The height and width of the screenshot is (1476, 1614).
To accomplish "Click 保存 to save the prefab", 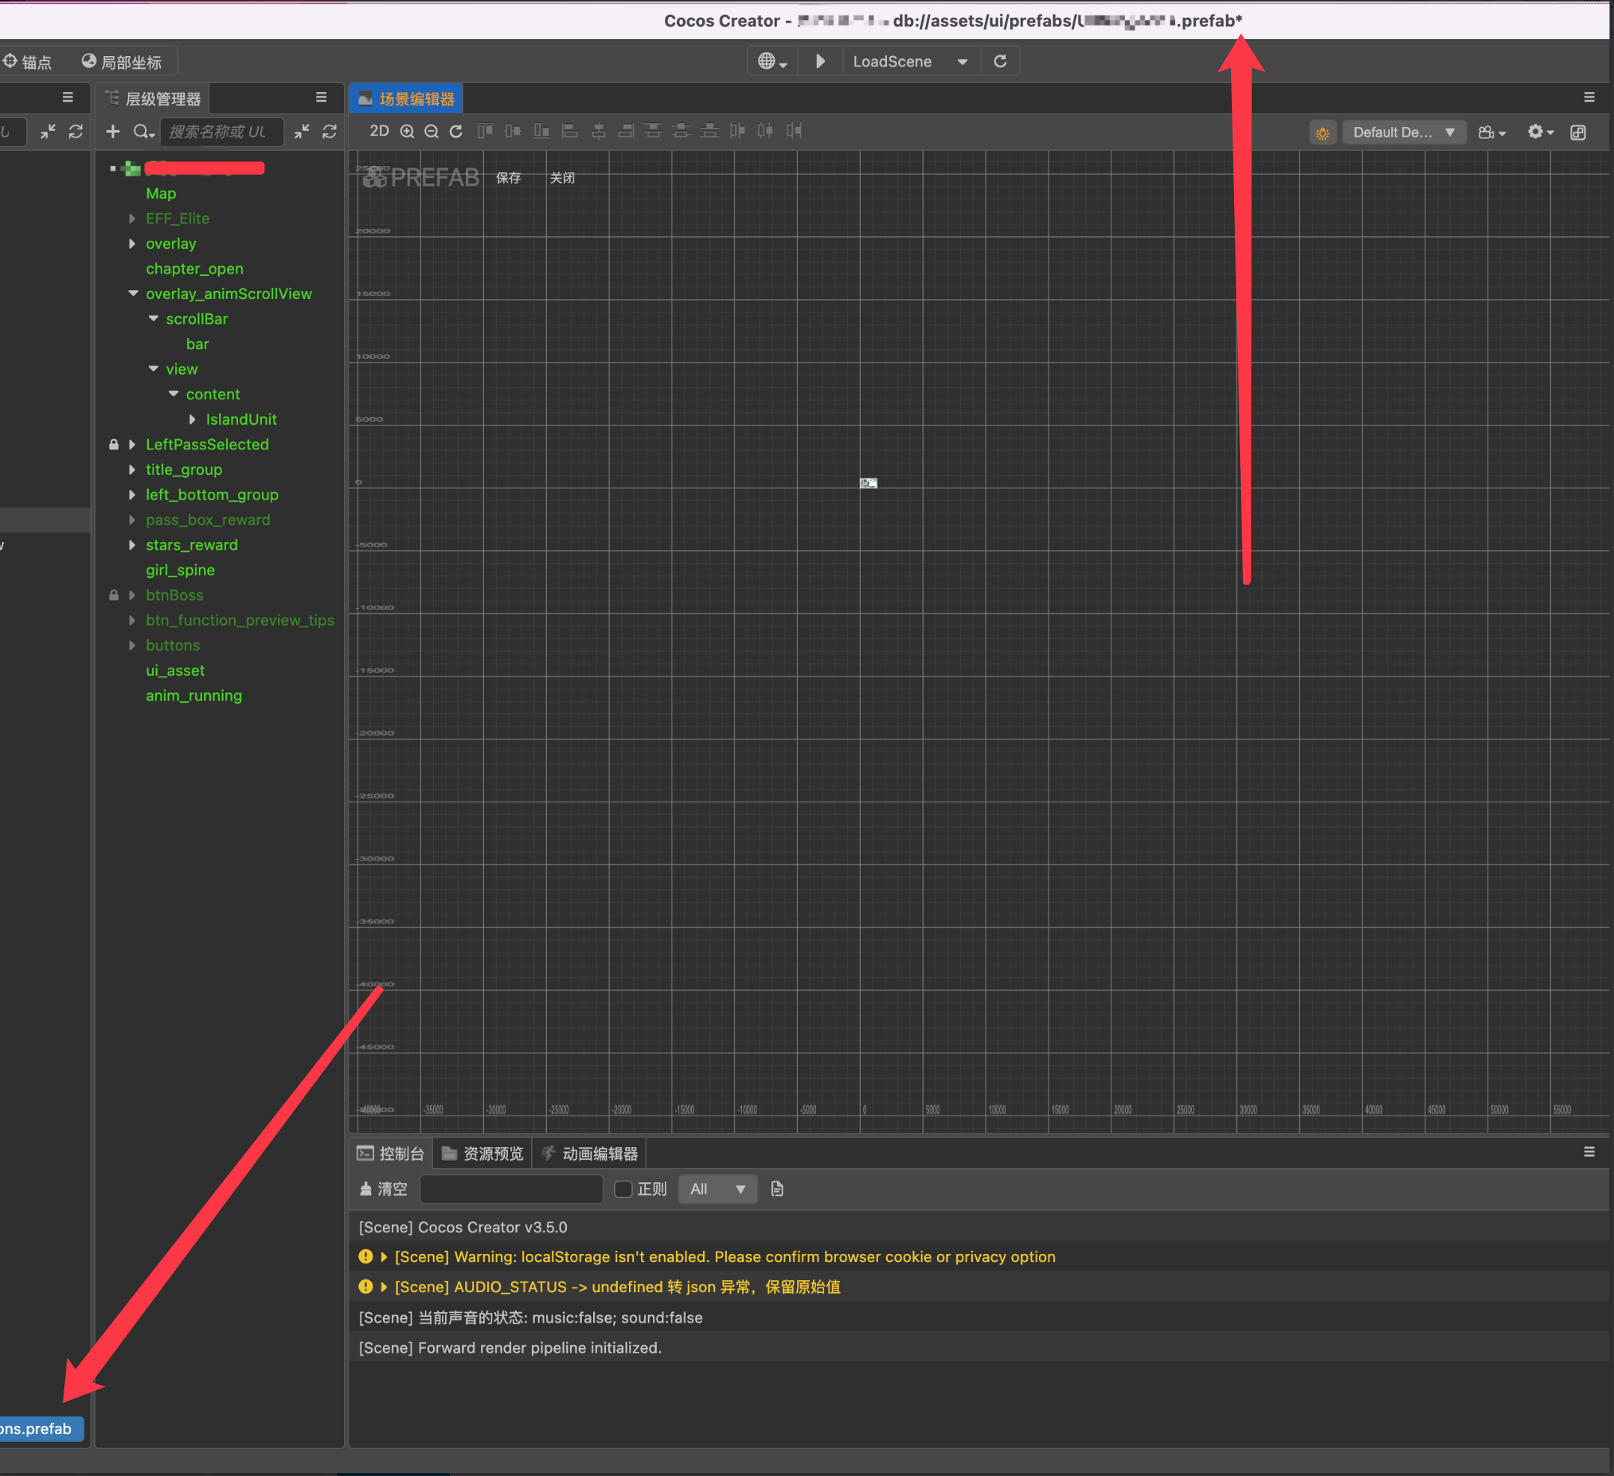I will pos(509,178).
